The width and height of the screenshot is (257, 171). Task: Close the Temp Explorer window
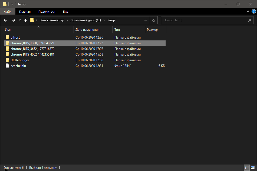[x=251, y=4]
